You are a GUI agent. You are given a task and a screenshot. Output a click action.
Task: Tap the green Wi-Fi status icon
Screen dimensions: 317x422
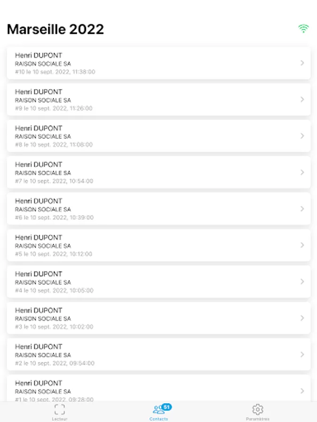(303, 29)
